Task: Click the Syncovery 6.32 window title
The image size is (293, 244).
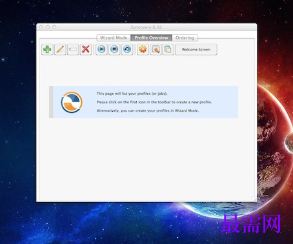Action: 146,27
